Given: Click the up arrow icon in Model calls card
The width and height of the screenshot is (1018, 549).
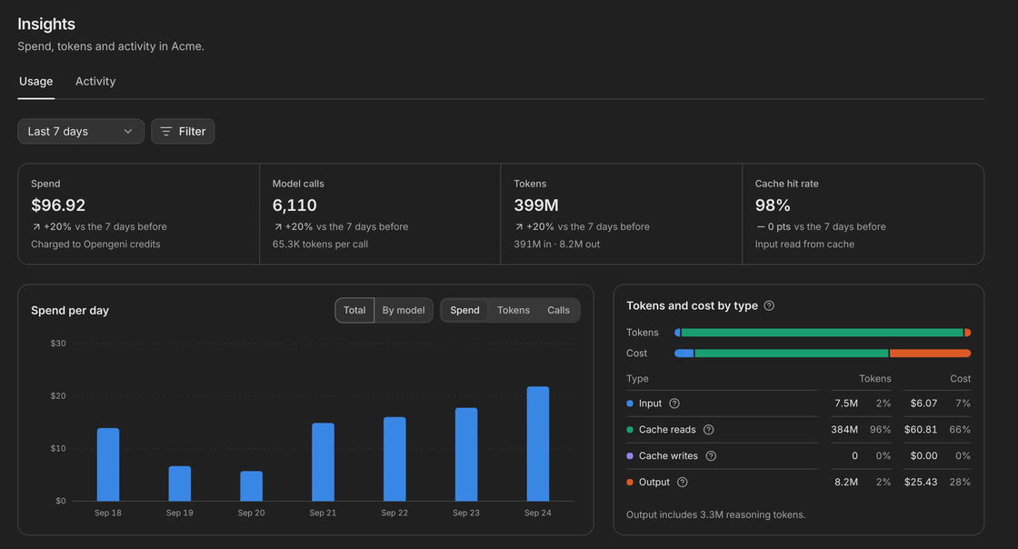Looking at the screenshot, I should (278, 227).
